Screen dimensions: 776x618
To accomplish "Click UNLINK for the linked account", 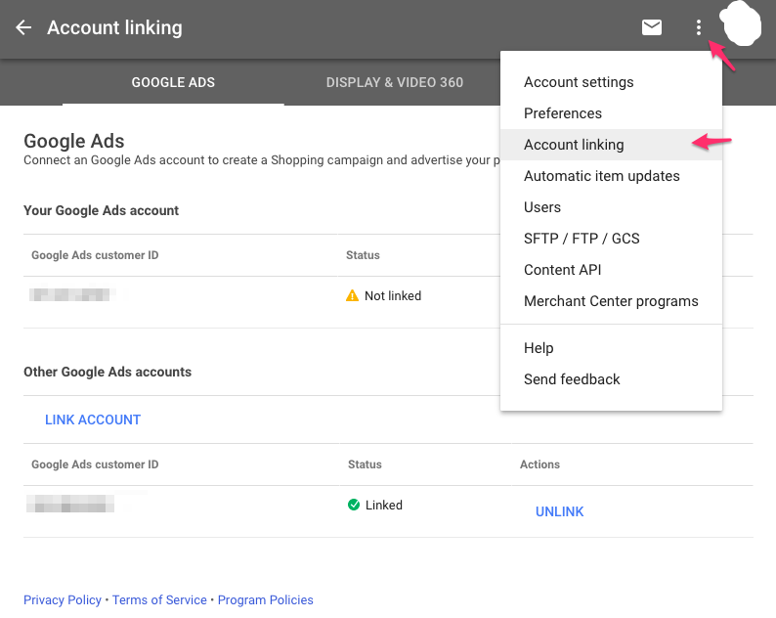I will point(559,511).
